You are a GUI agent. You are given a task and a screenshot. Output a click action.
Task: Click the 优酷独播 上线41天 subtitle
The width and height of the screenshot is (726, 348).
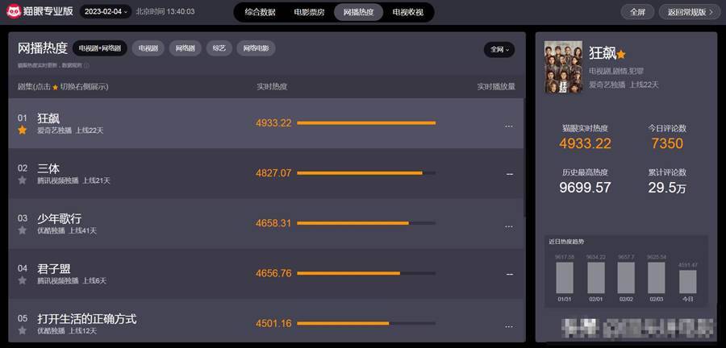[x=67, y=230]
